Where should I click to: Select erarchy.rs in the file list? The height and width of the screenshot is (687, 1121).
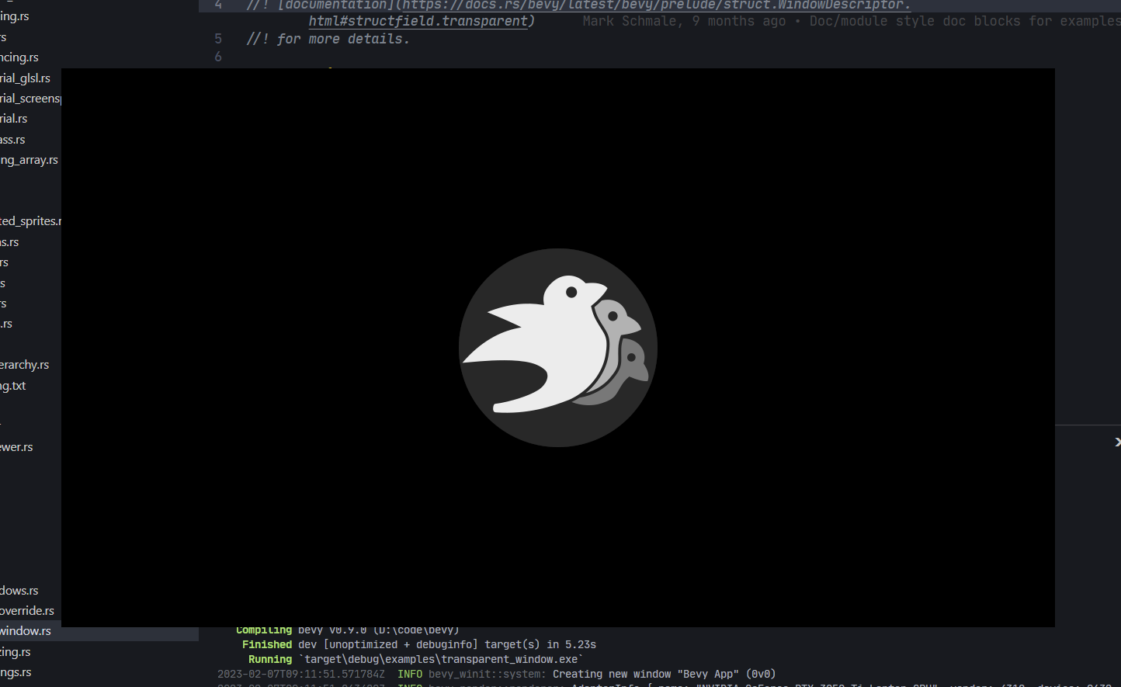tap(24, 365)
